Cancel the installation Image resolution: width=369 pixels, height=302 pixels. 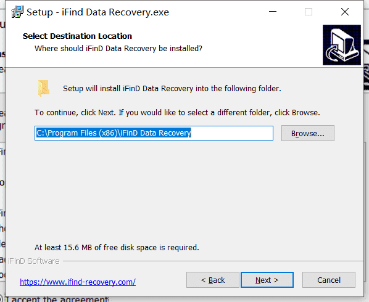tap(329, 280)
